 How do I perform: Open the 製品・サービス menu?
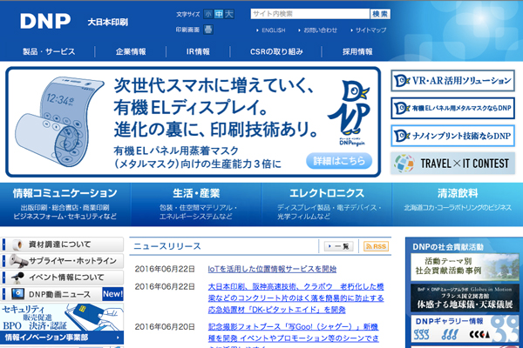(x=49, y=51)
